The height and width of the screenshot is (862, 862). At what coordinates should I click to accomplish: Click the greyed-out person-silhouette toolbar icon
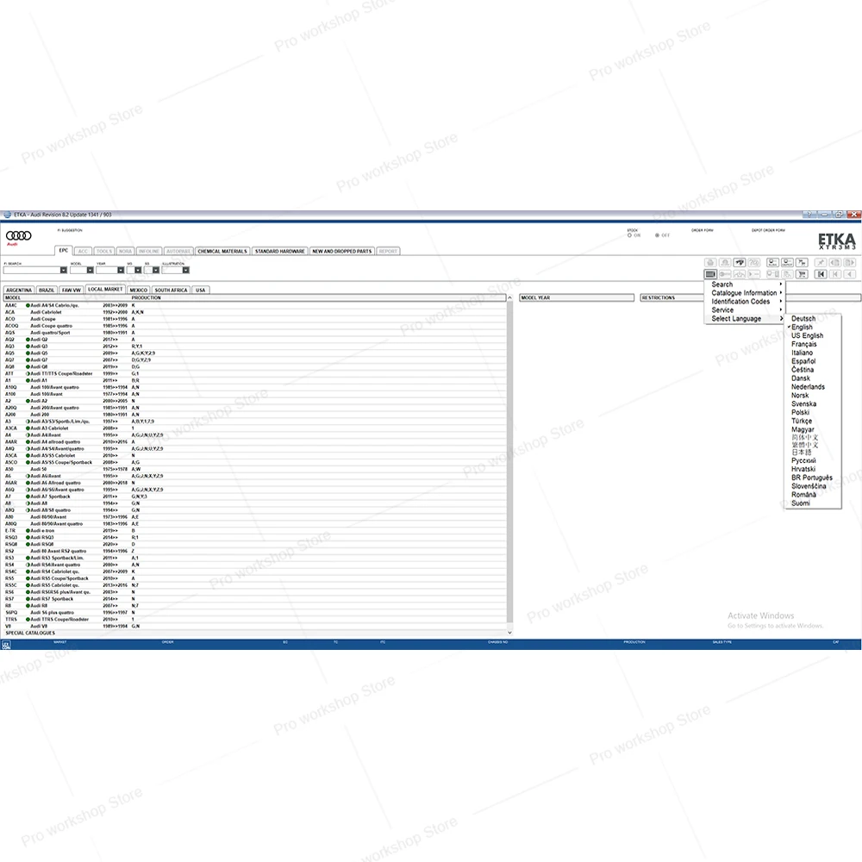click(725, 263)
